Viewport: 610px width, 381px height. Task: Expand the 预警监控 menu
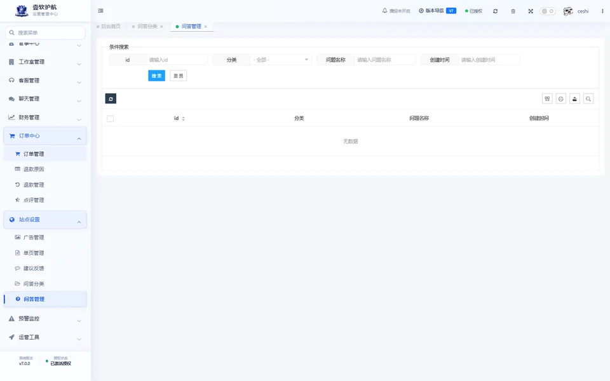pyautogui.click(x=45, y=319)
